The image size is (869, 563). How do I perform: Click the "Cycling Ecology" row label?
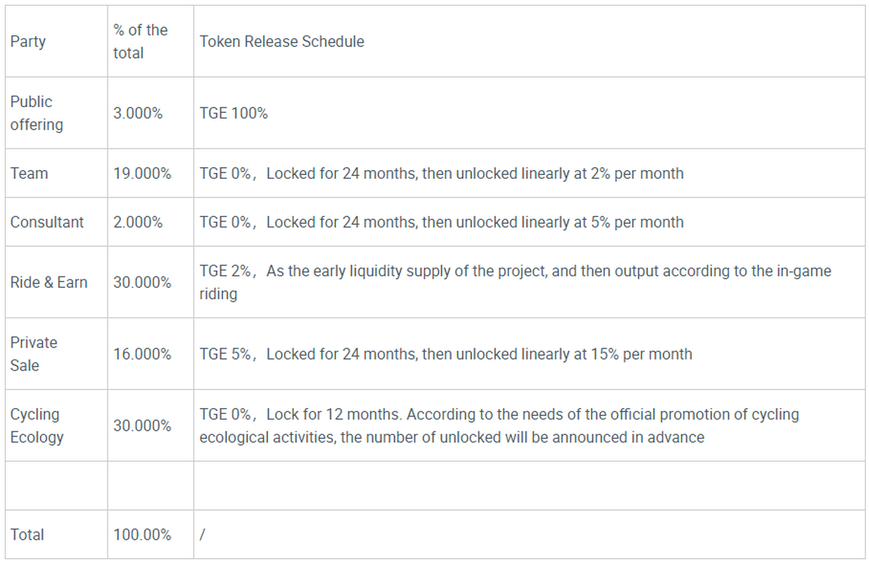coord(36,426)
